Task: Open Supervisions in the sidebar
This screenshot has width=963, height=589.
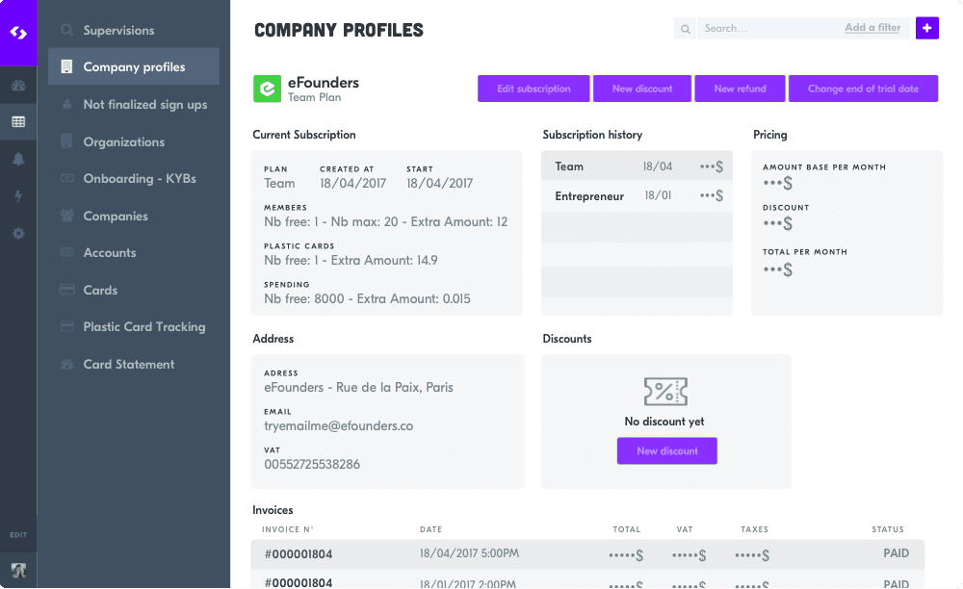Action: [118, 30]
